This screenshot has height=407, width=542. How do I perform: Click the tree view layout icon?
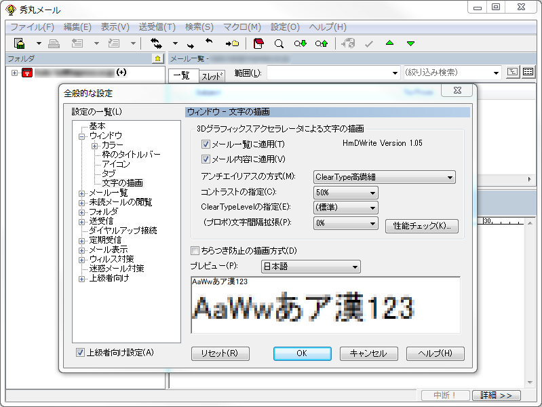(x=513, y=72)
